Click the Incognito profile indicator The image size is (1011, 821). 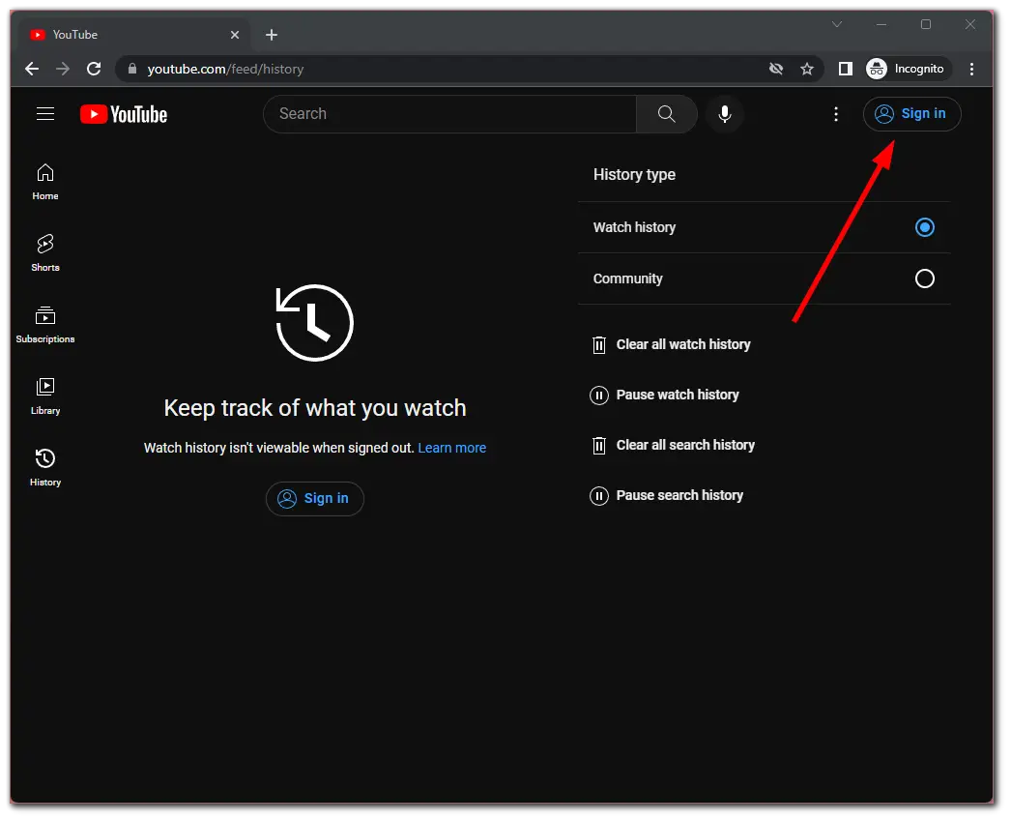click(906, 69)
